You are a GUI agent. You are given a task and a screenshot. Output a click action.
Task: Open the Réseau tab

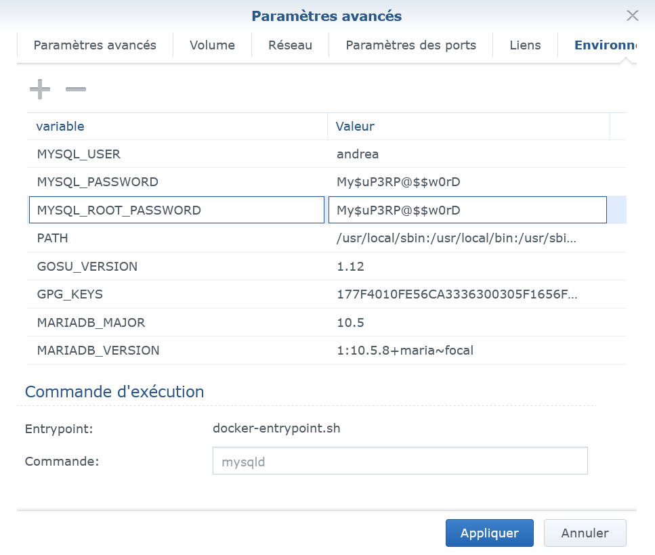(290, 45)
